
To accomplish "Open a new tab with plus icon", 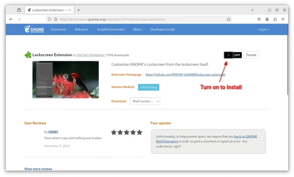I will click(79, 10).
